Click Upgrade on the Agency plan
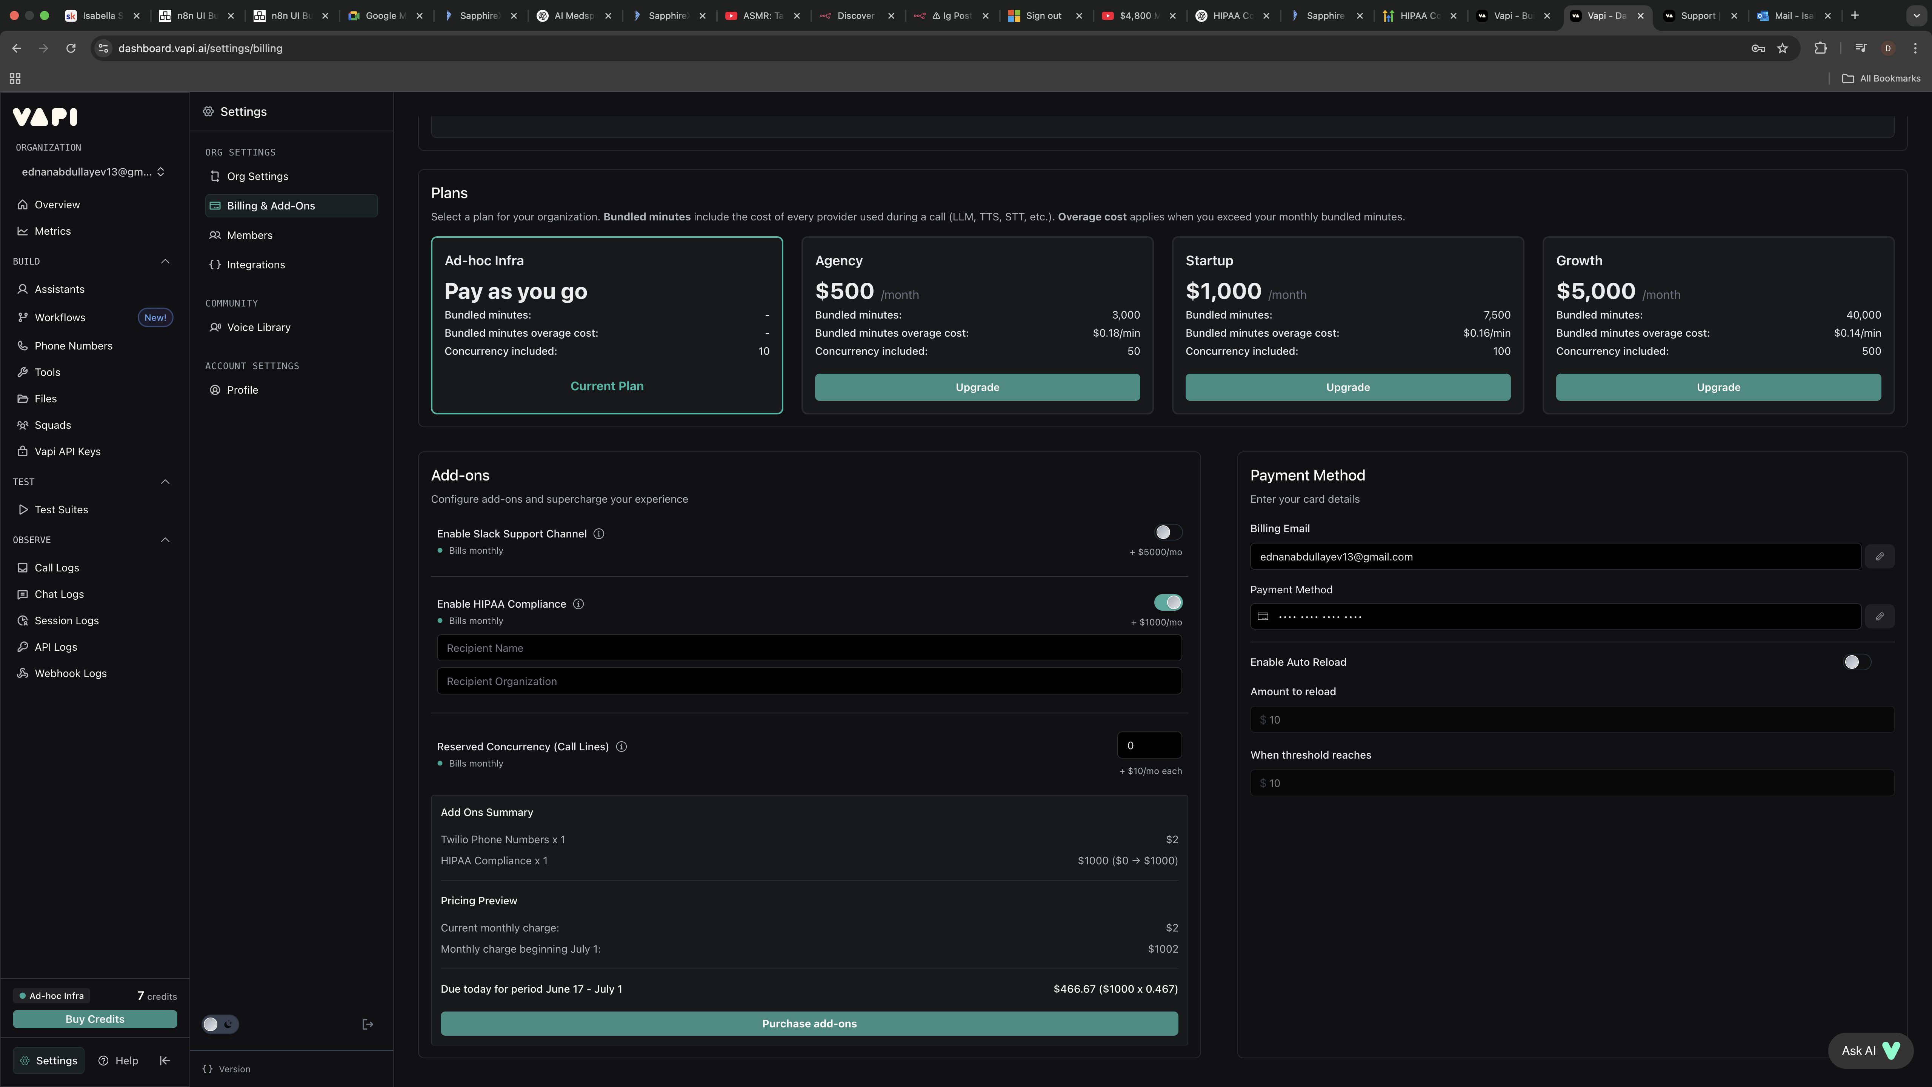Screen dimensions: 1932x1087 (977, 387)
